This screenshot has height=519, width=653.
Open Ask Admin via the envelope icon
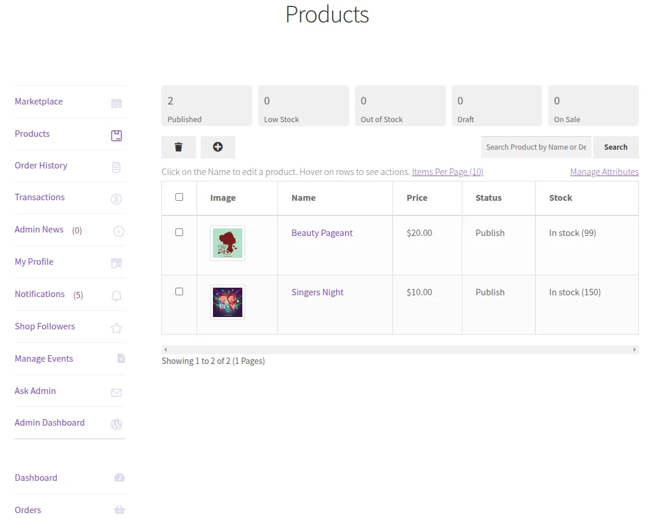pos(117,392)
